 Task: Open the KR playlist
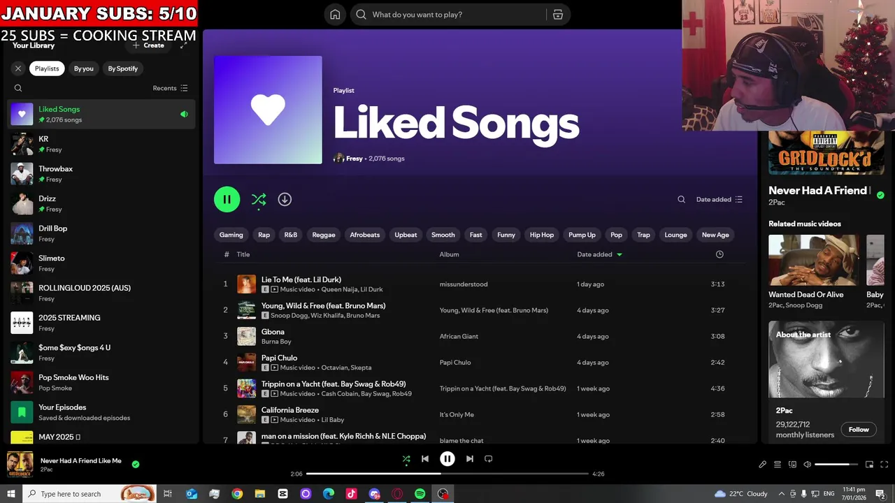tap(101, 144)
